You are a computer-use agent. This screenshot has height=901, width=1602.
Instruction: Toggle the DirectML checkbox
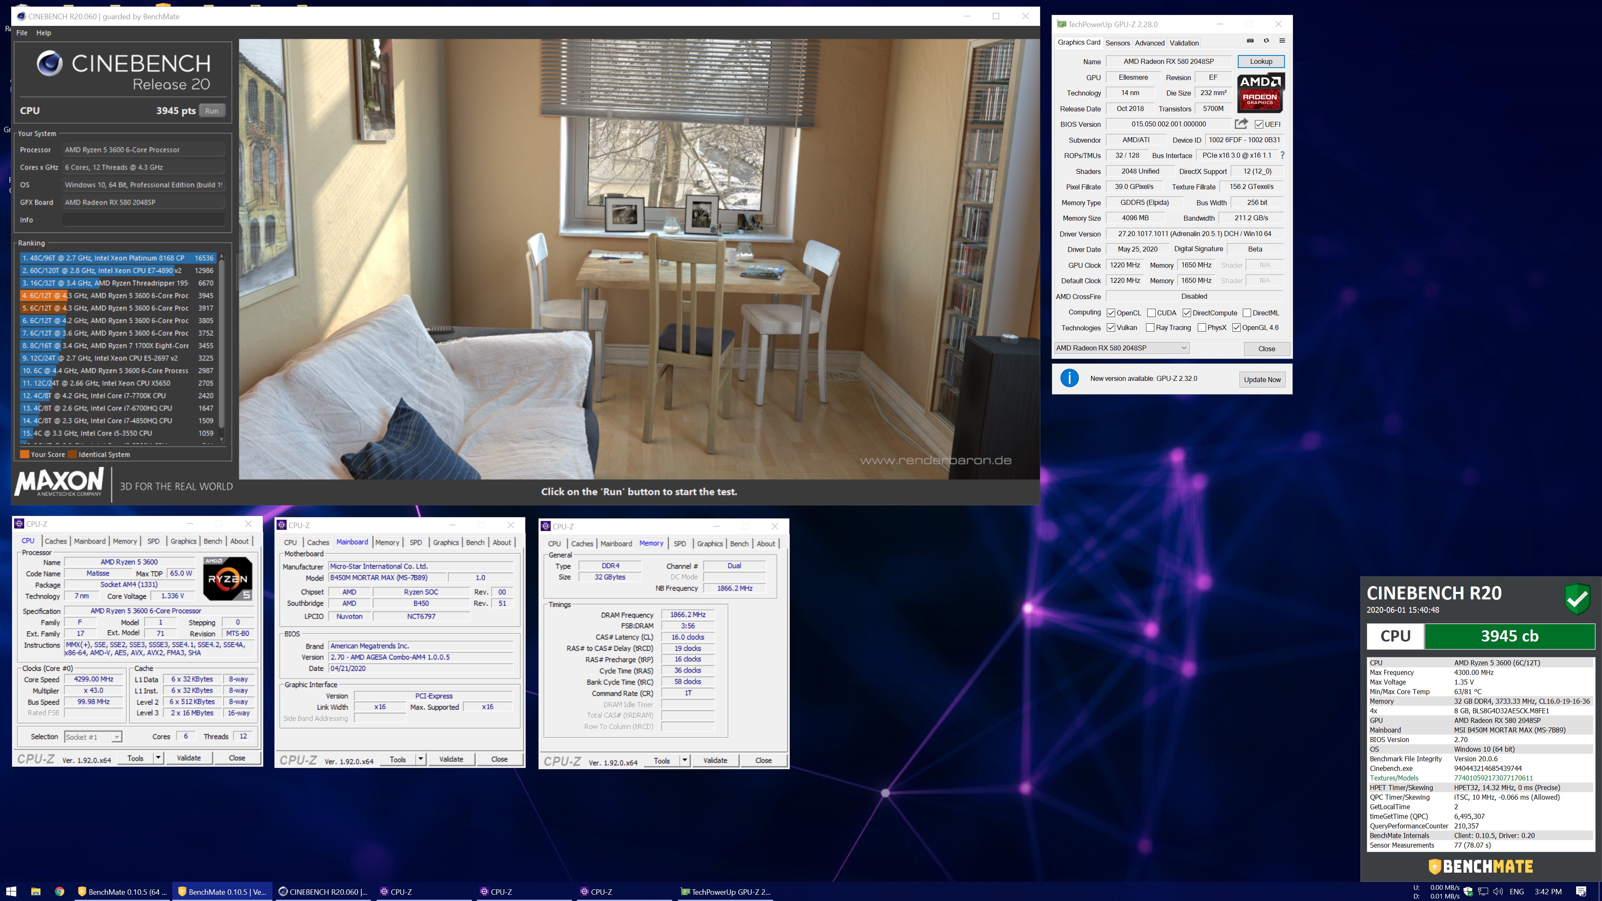(x=1246, y=313)
